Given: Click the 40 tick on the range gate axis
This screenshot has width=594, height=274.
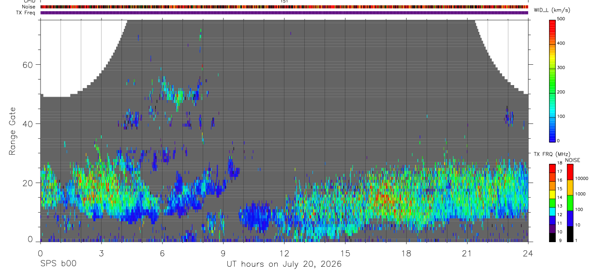Looking at the screenshot, I should click(27, 124).
